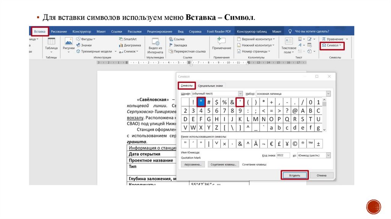The image size is (391, 219).
Task: Pick the © recently used symbol
Action: (295, 144)
